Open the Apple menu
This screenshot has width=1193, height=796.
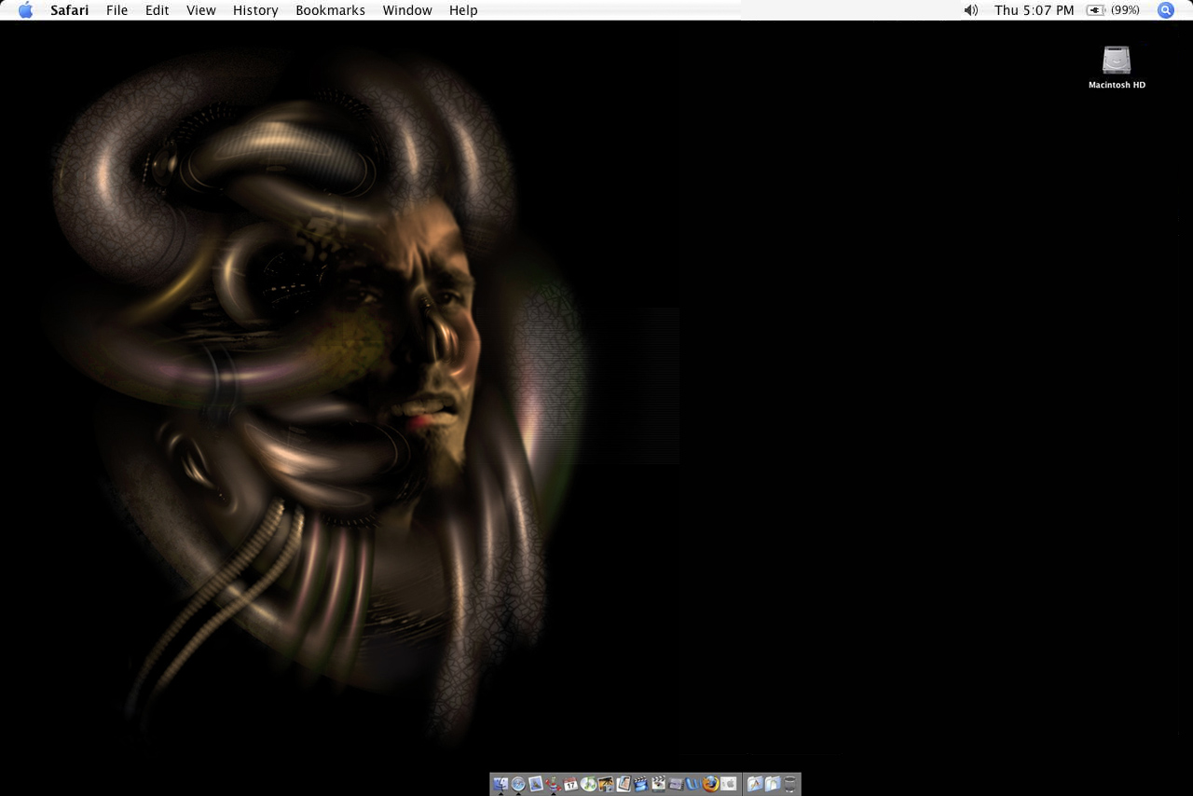(25, 10)
